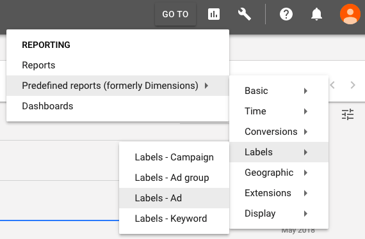Expand the Labels reports submenu
Screen dimensions: 365x239
(x=279, y=152)
